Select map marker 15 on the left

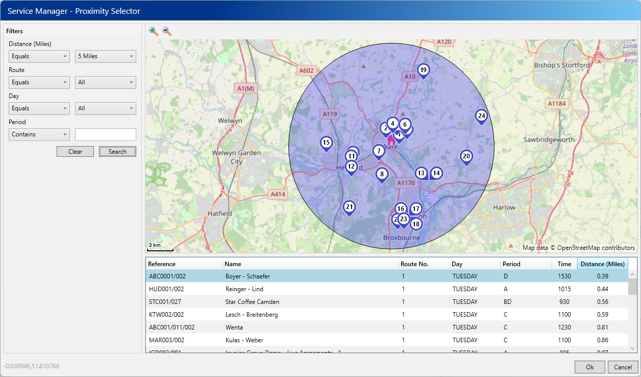click(326, 144)
